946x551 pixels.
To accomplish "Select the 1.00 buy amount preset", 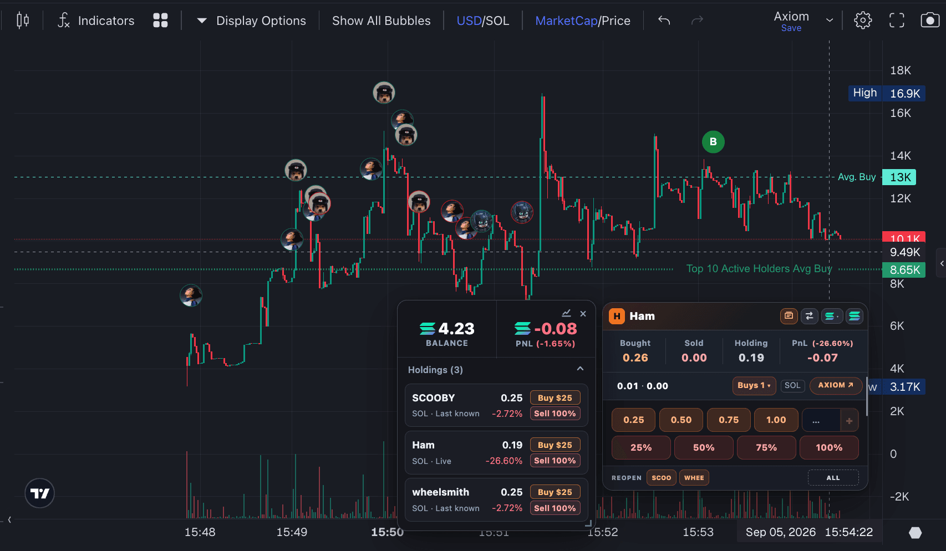I will (776, 420).
